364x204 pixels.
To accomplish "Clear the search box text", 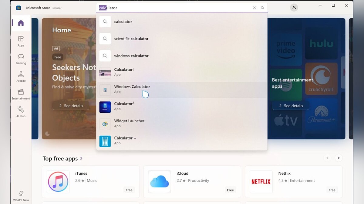I will click(x=254, y=8).
